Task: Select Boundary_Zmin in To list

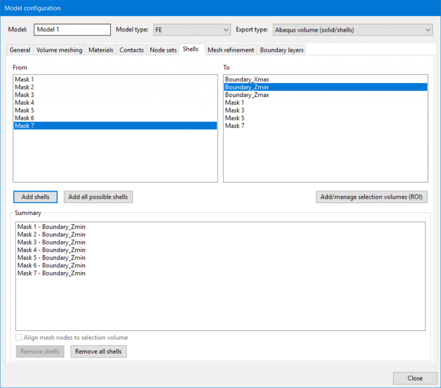Action: [x=326, y=87]
